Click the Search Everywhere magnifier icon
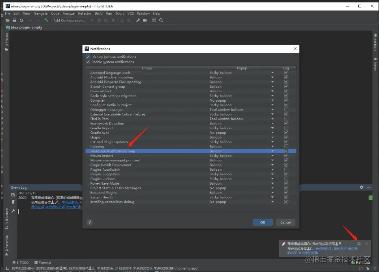 click(x=161, y=20)
